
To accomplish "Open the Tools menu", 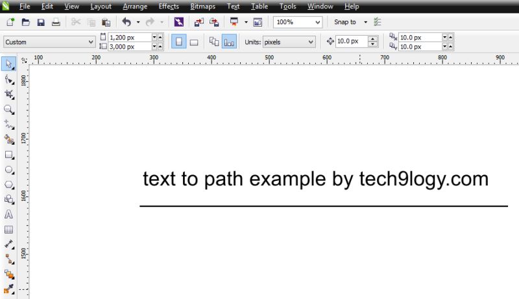I will 287,6.
